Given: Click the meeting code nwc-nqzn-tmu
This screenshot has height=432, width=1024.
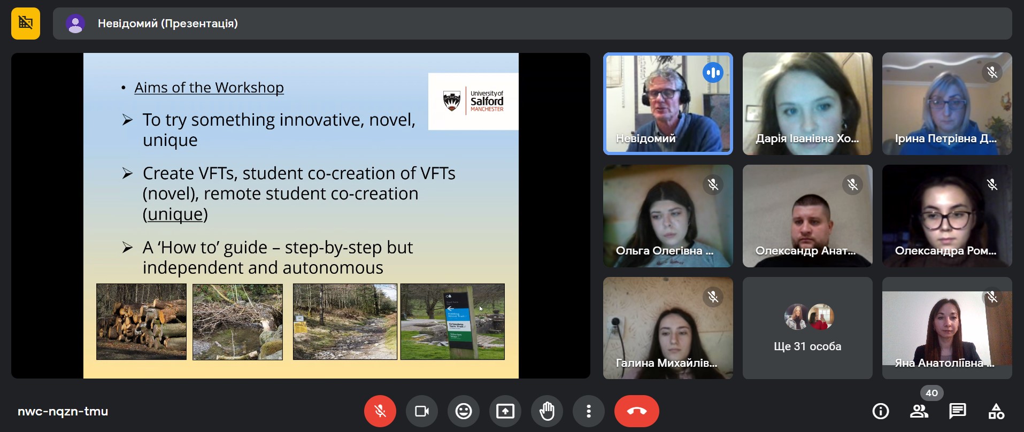Looking at the screenshot, I should click(63, 411).
